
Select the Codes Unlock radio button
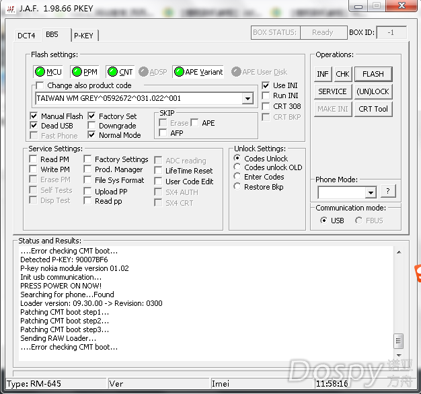(237, 158)
